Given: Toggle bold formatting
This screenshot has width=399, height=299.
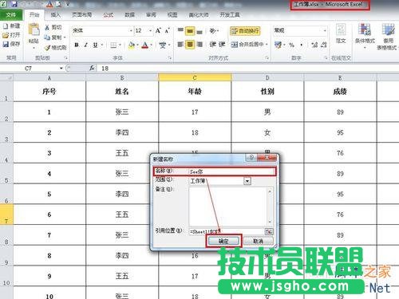Looking at the screenshot, I should 77,45.
